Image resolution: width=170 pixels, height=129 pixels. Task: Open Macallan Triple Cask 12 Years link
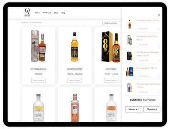tap(148, 85)
